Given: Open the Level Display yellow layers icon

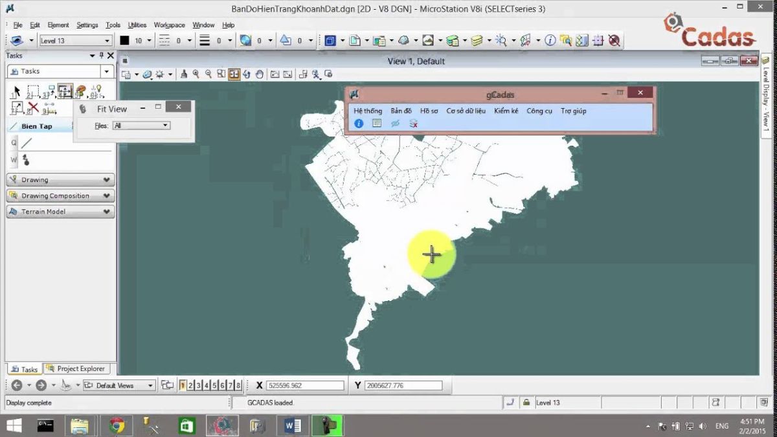Looking at the screenshot, I should [477, 40].
